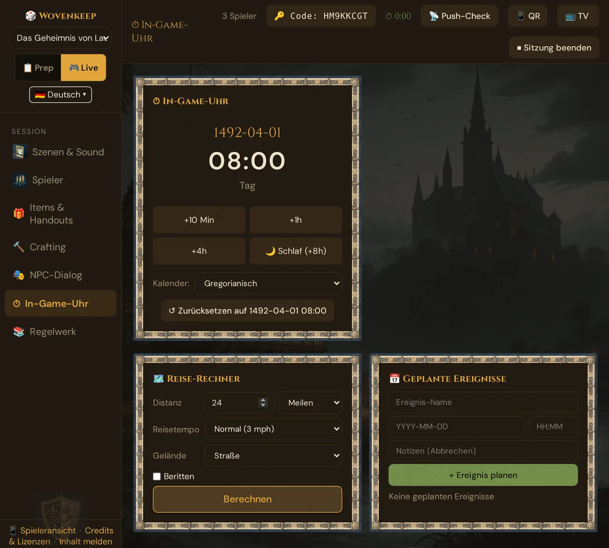Click Sitzung beenden

click(554, 48)
